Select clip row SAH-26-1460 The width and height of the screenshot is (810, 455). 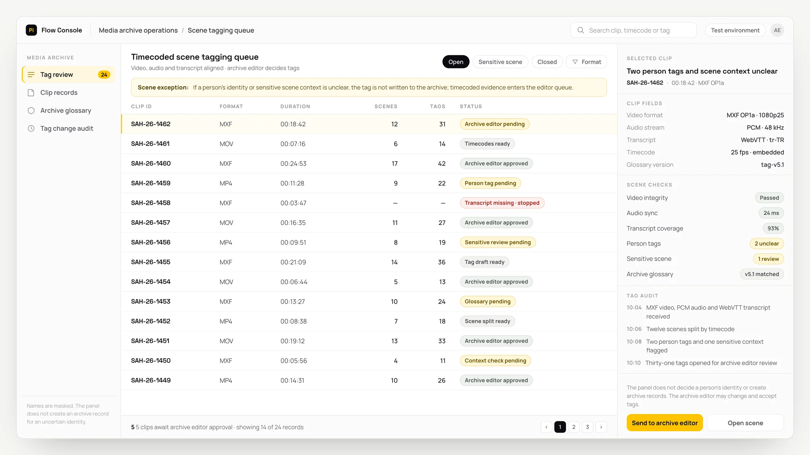coord(369,164)
